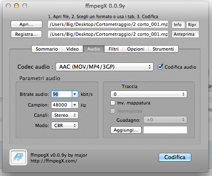Click the Anteprima preview button
212x176 pixels.
click(185, 34)
